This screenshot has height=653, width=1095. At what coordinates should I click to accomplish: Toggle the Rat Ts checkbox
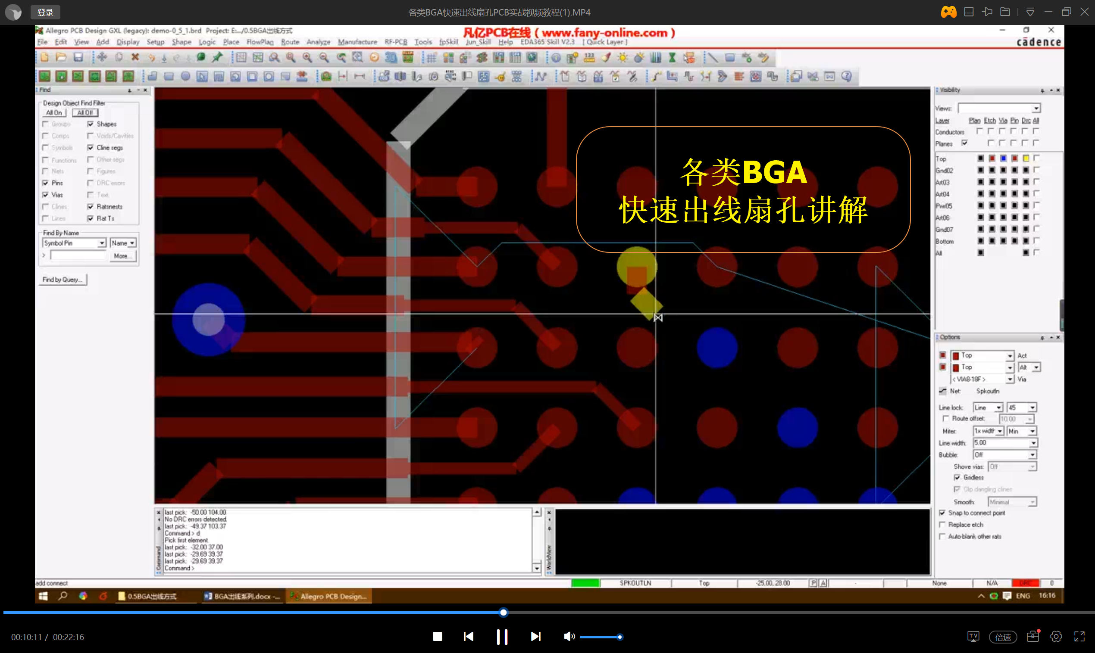click(91, 218)
